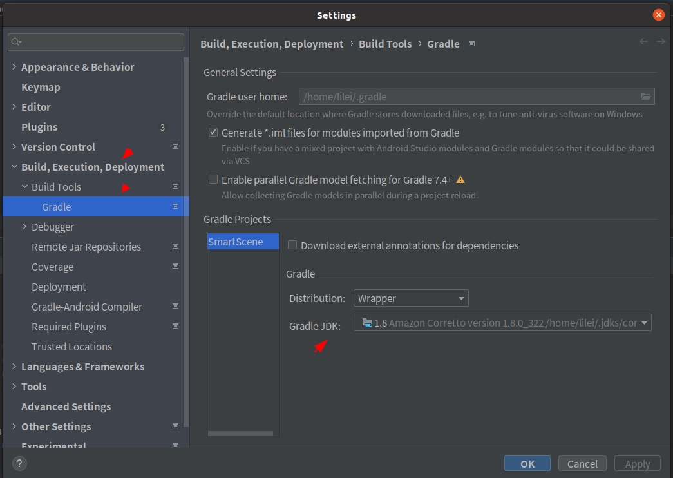Close the Settings dialog with the red X

pos(658,15)
